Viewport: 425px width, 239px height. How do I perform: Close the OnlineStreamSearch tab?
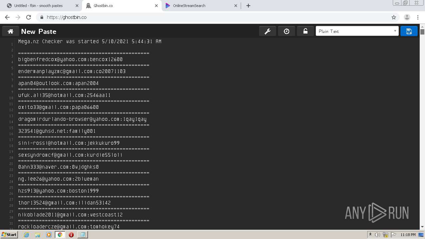tap(236, 6)
